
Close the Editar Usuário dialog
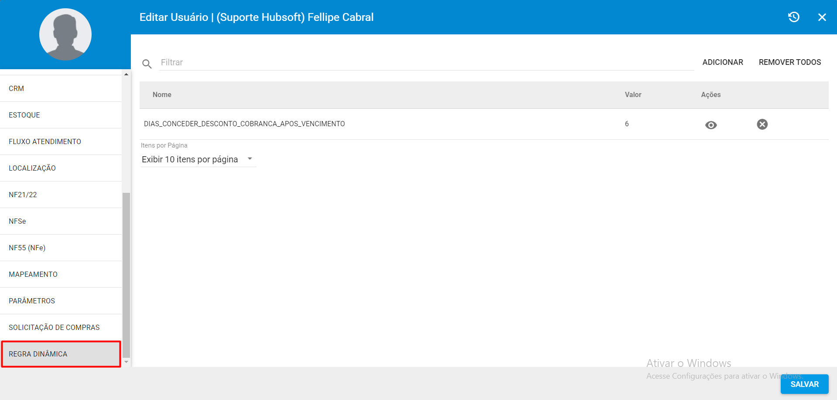(822, 17)
